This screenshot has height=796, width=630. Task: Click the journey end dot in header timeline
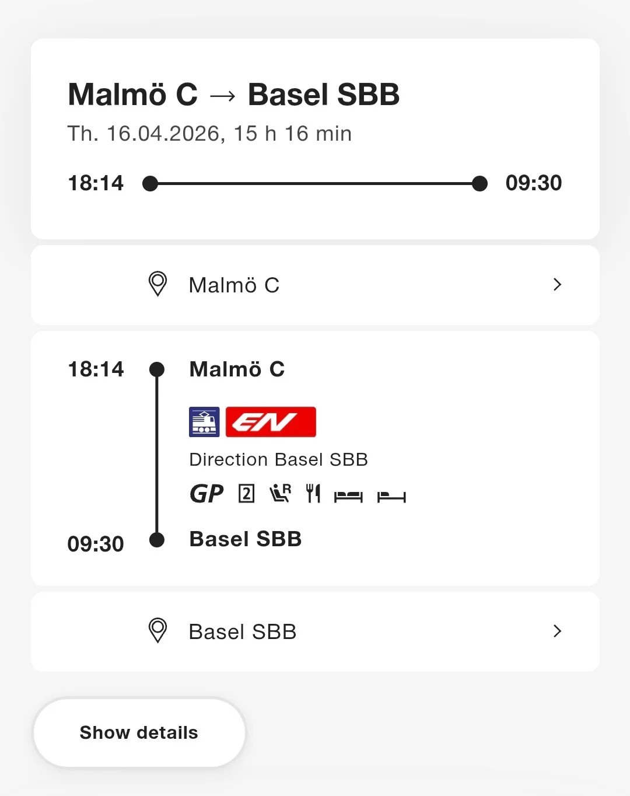pos(480,183)
